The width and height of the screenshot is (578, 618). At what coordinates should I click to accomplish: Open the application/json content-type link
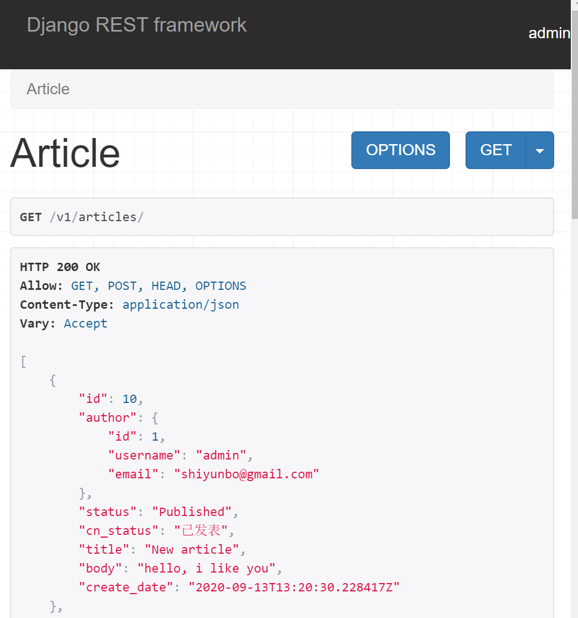[x=181, y=304]
